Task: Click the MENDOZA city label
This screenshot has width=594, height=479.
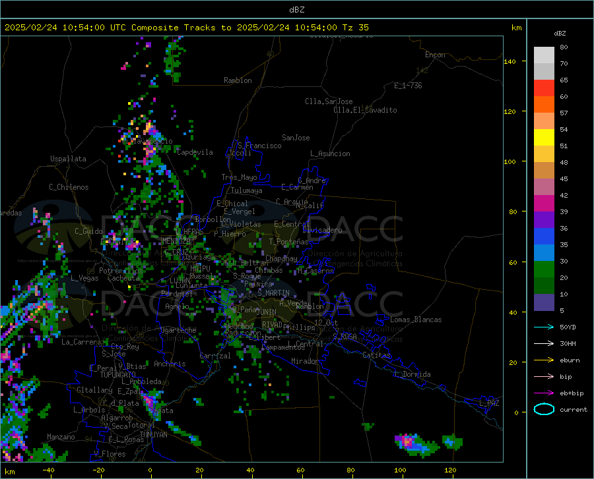Action: (x=176, y=240)
